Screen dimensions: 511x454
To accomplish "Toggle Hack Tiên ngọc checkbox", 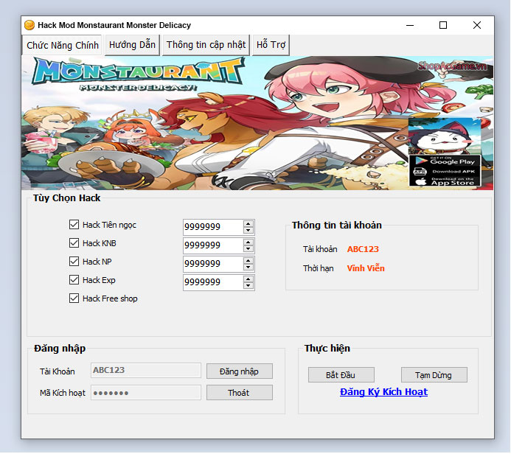I will click(74, 224).
